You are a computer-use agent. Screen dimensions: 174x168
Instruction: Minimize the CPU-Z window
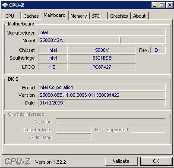[x=155, y=5]
